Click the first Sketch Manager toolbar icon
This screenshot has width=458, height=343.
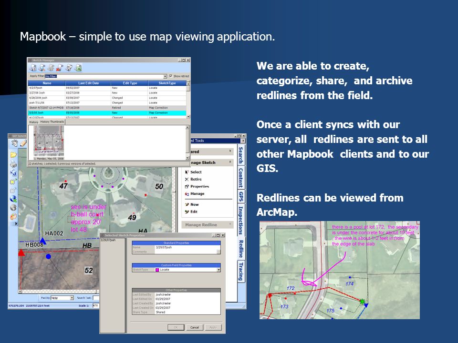(x=33, y=68)
